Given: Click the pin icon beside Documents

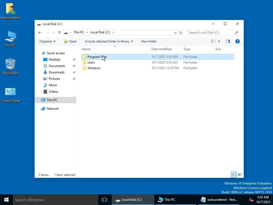Looking at the screenshot, I should pos(74,66).
